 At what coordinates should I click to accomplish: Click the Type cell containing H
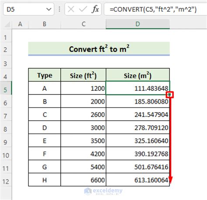(x=45, y=180)
